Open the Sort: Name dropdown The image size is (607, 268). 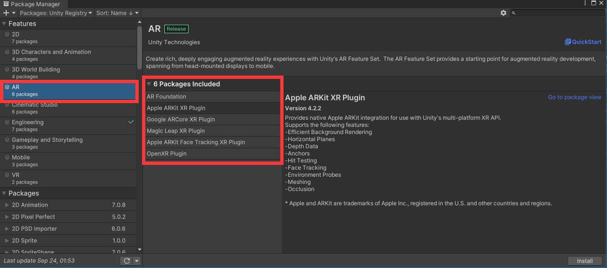click(118, 13)
